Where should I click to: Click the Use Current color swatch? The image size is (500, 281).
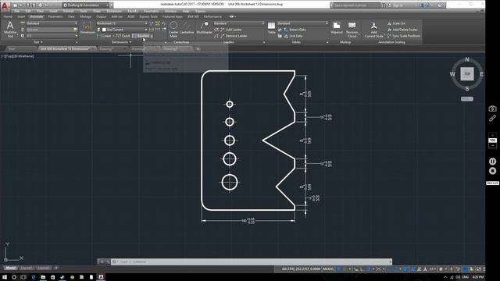[x=104, y=30]
